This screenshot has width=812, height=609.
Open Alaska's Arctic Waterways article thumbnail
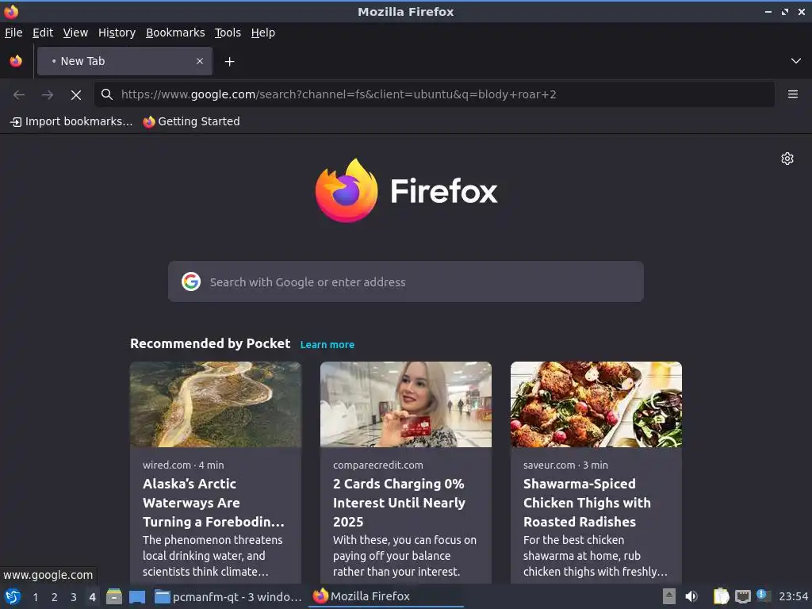[x=216, y=404]
